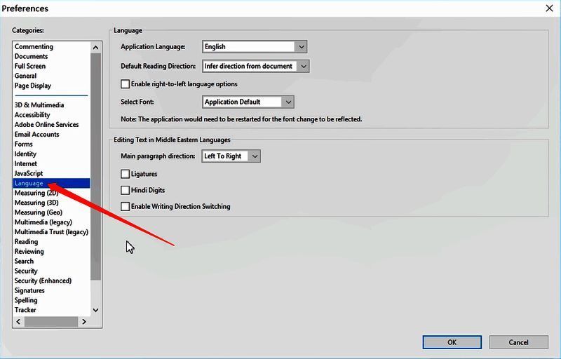Screen dimensions: 561x359
Task: Click categories list scroll right arrow
Action: click(x=83, y=321)
